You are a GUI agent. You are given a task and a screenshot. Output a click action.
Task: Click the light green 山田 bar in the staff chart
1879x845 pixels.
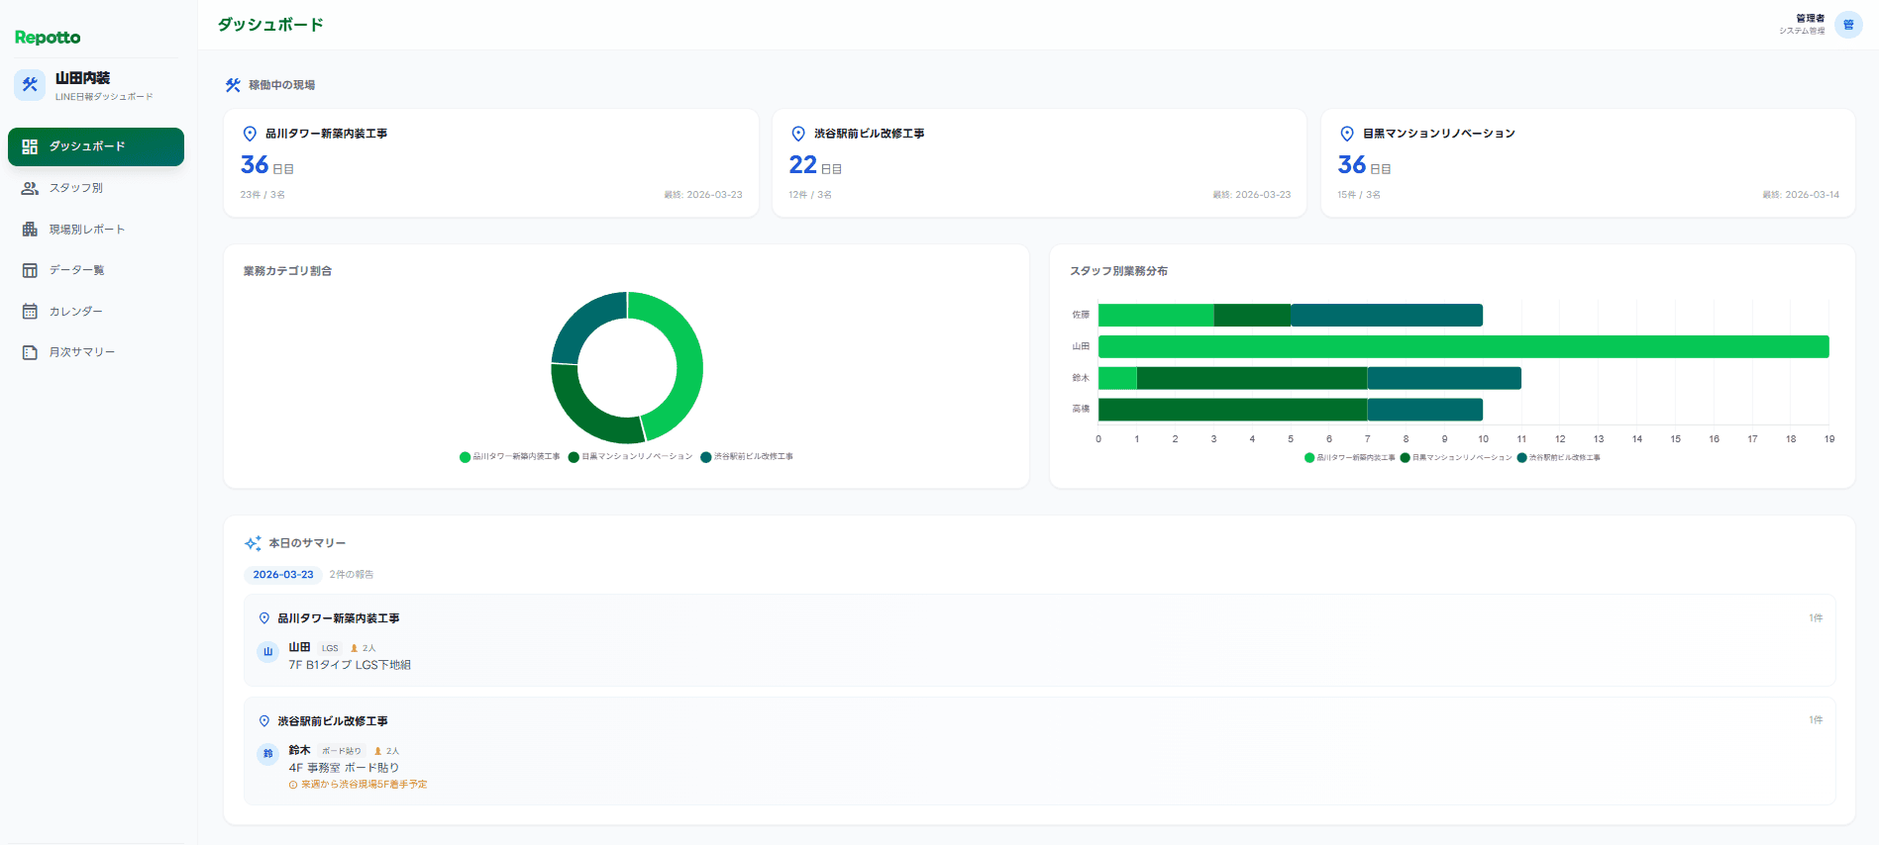[x=1462, y=346]
